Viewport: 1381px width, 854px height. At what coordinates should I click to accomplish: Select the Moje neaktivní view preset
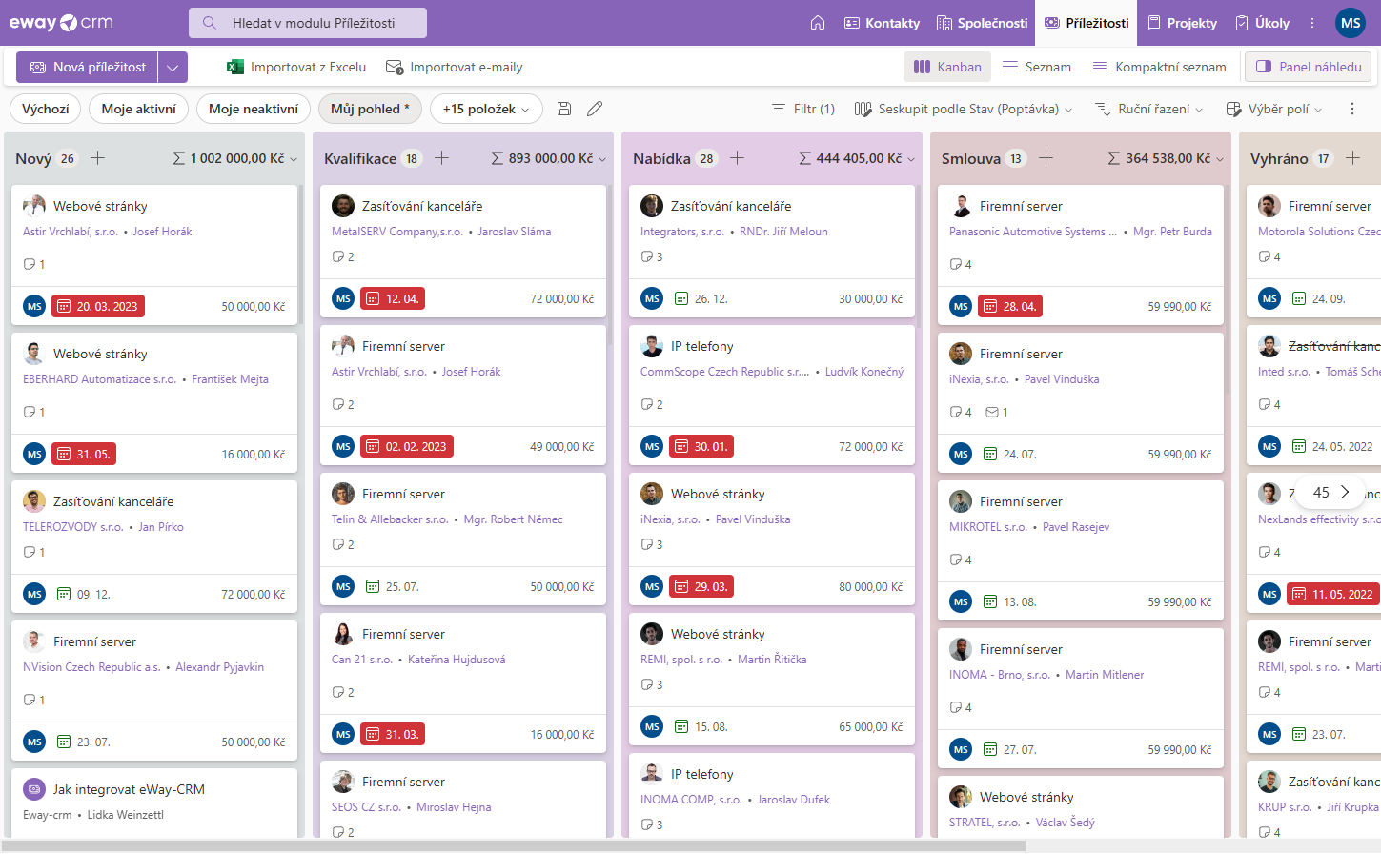click(x=254, y=109)
